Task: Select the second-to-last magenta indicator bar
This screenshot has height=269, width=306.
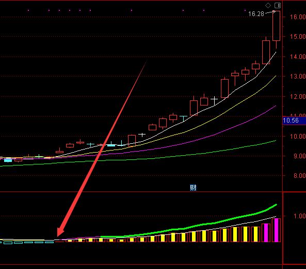Action: pos(266,233)
